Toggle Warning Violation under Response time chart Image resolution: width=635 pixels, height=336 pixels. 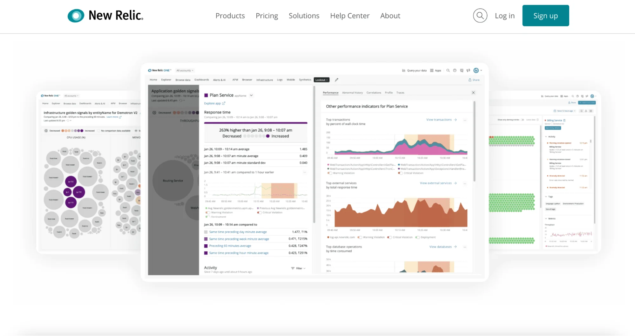coord(208,213)
